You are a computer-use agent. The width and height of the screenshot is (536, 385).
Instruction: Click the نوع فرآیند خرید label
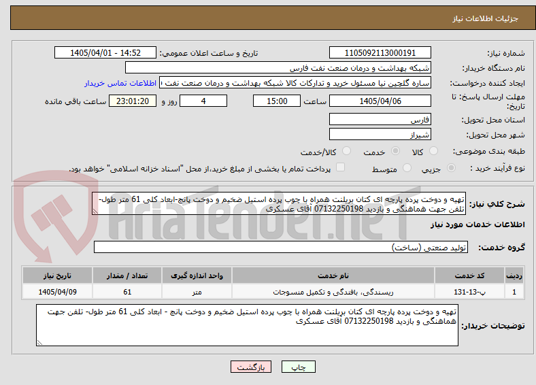[497, 168]
